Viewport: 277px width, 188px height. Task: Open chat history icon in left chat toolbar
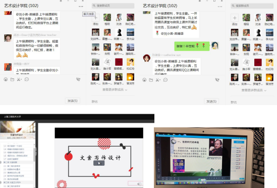pyautogui.click(x=27, y=79)
